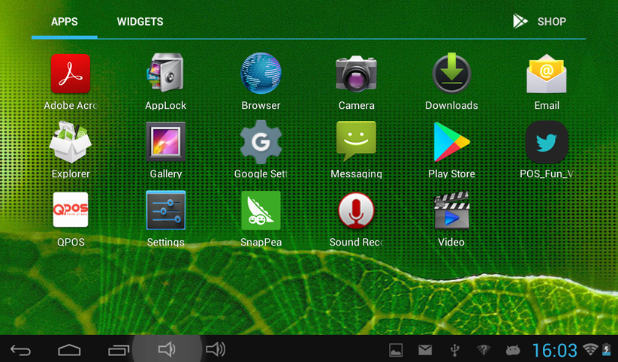Viewport: 618px width, 362px height.
Task: Open the Google Settings gear app
Action: tap(261, 142)
